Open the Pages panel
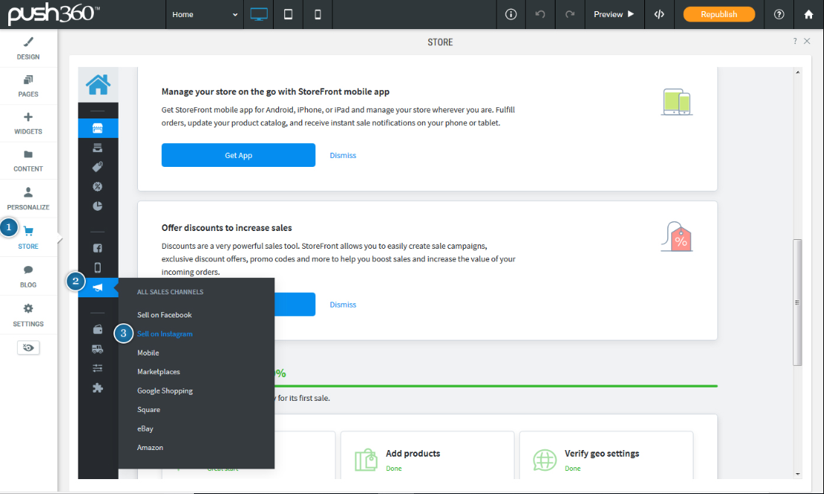824x494 pixels. (x=28, y=86)
